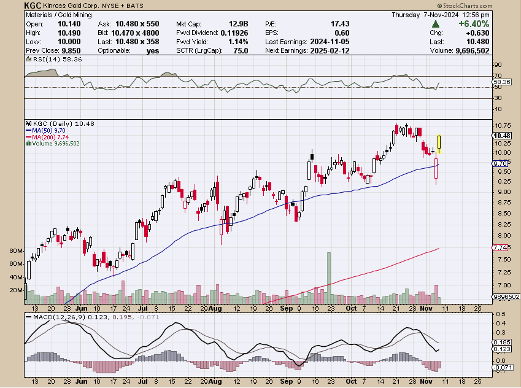Click the Last Earnings 2024-11-05 date
Image resolution: width=521 pixels, height=388 pixels.
click(x=330, y=42)
